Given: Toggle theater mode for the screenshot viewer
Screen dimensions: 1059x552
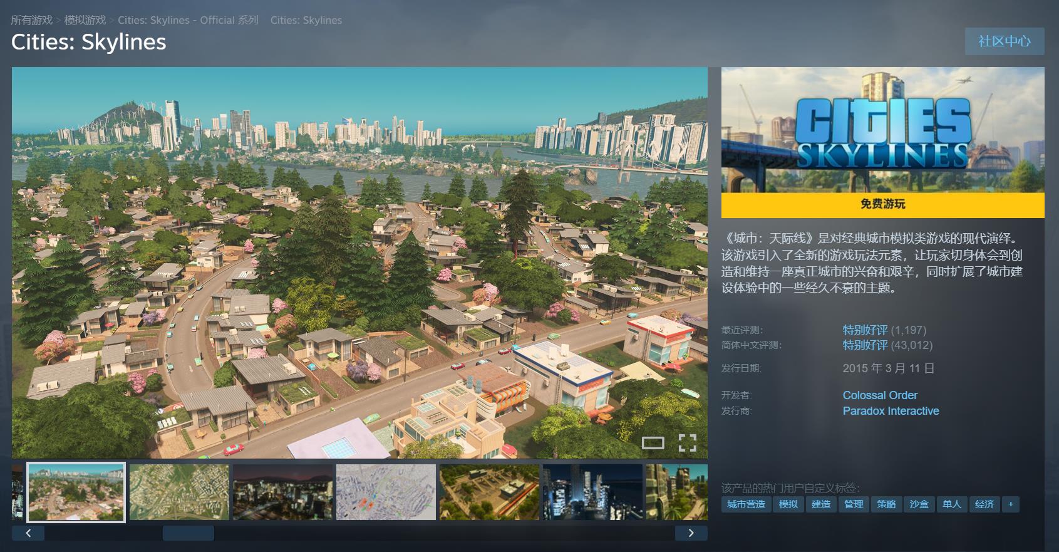Looking at the screenshot, I should 653,443.
